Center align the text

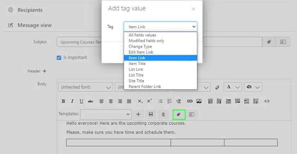(x=111, y=101)
